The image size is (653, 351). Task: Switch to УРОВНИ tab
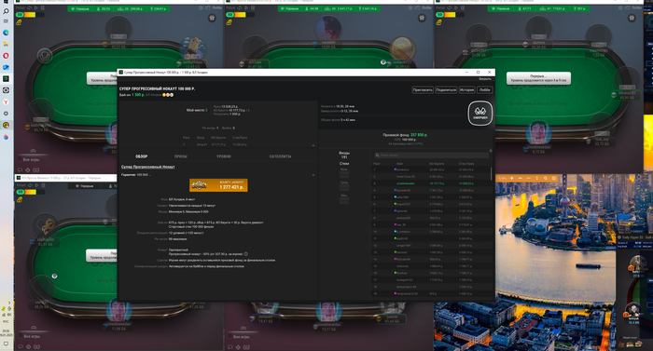(x=224, y=156)
